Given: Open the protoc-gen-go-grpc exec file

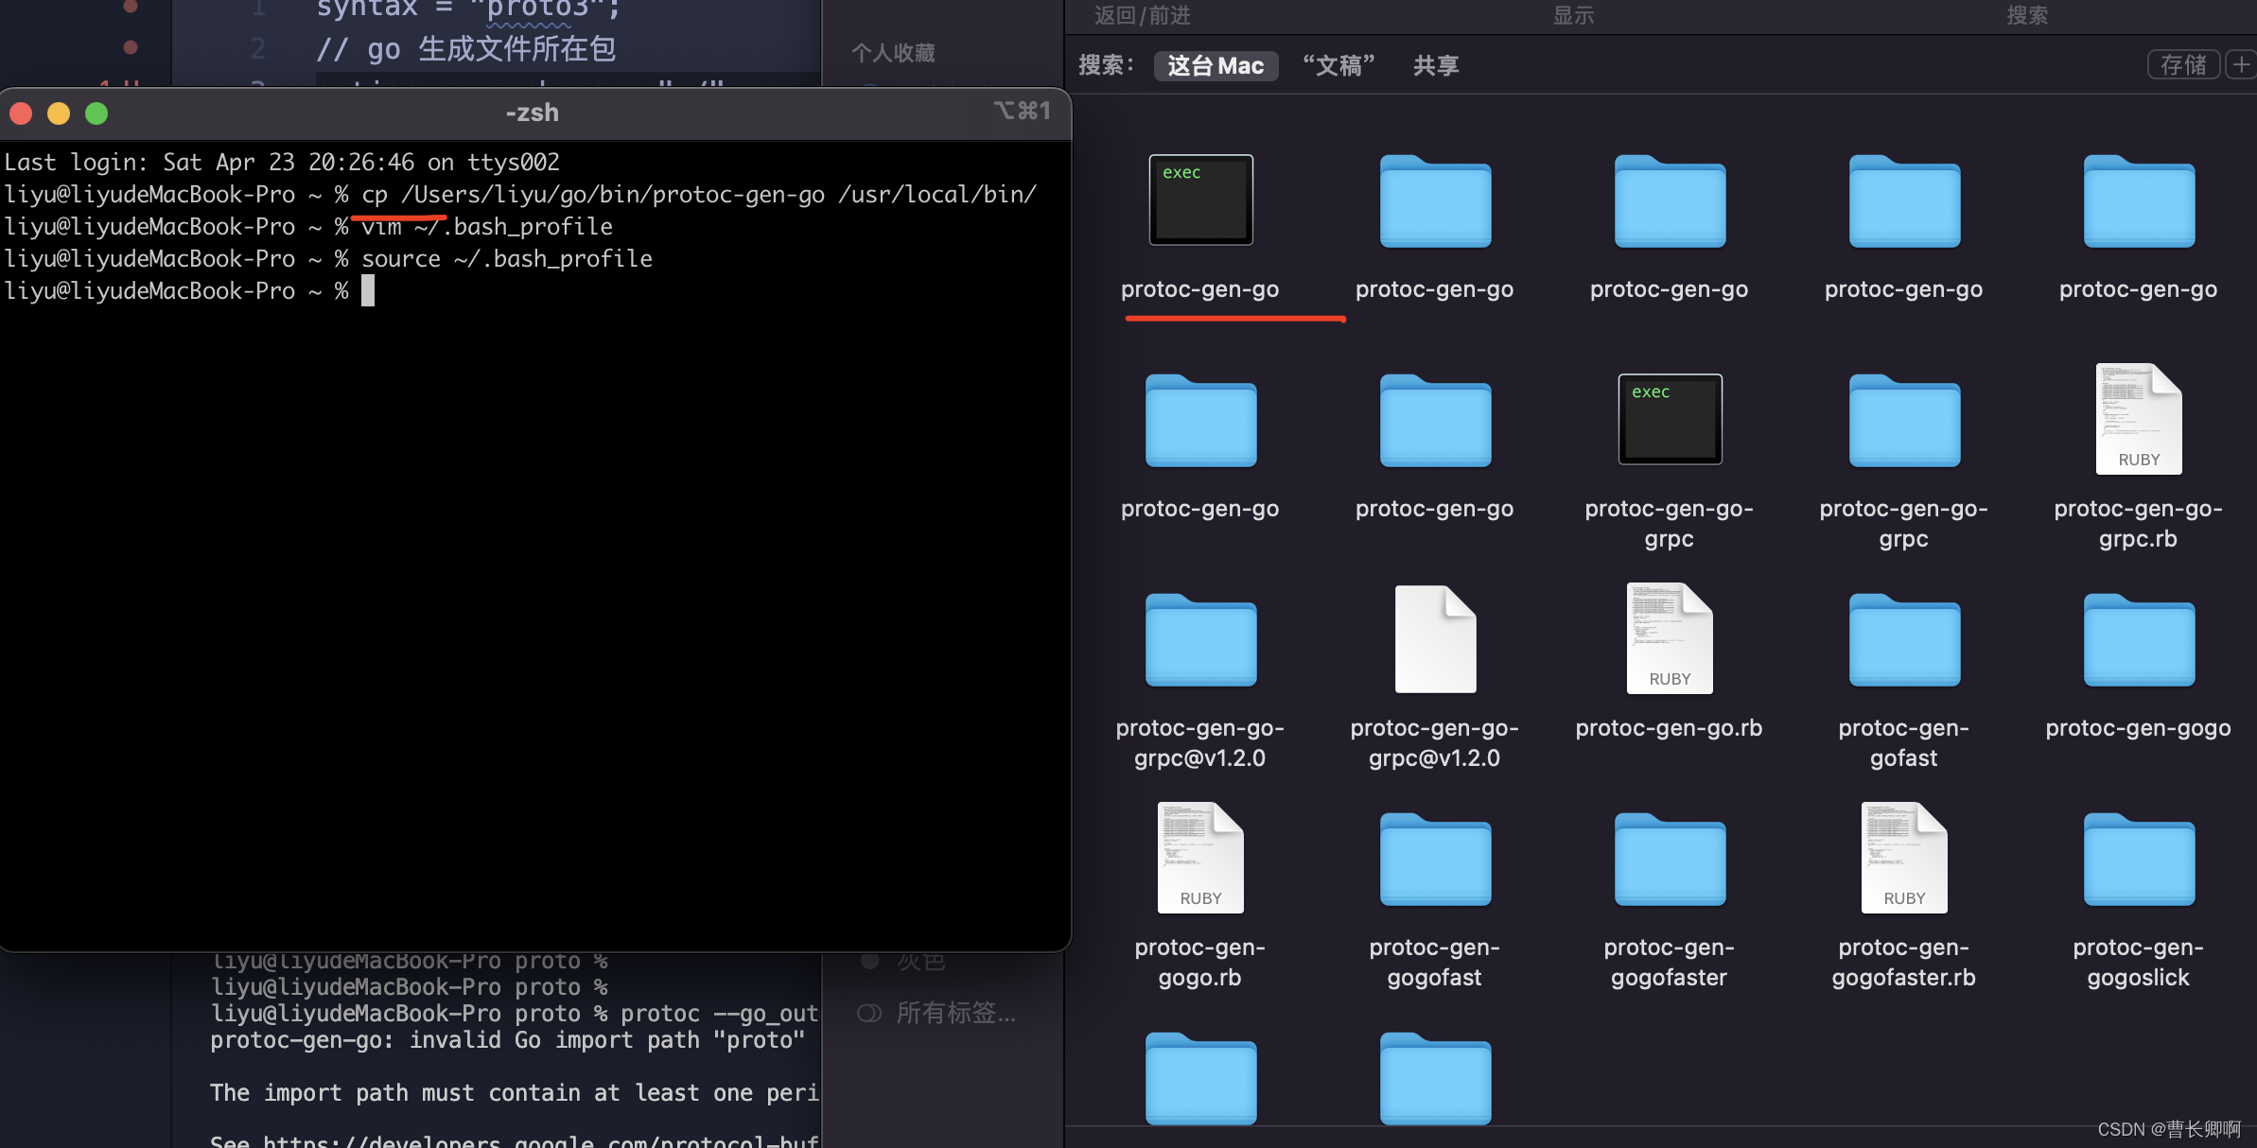Looking at the screenshot, I should (x=1670, y=420).
